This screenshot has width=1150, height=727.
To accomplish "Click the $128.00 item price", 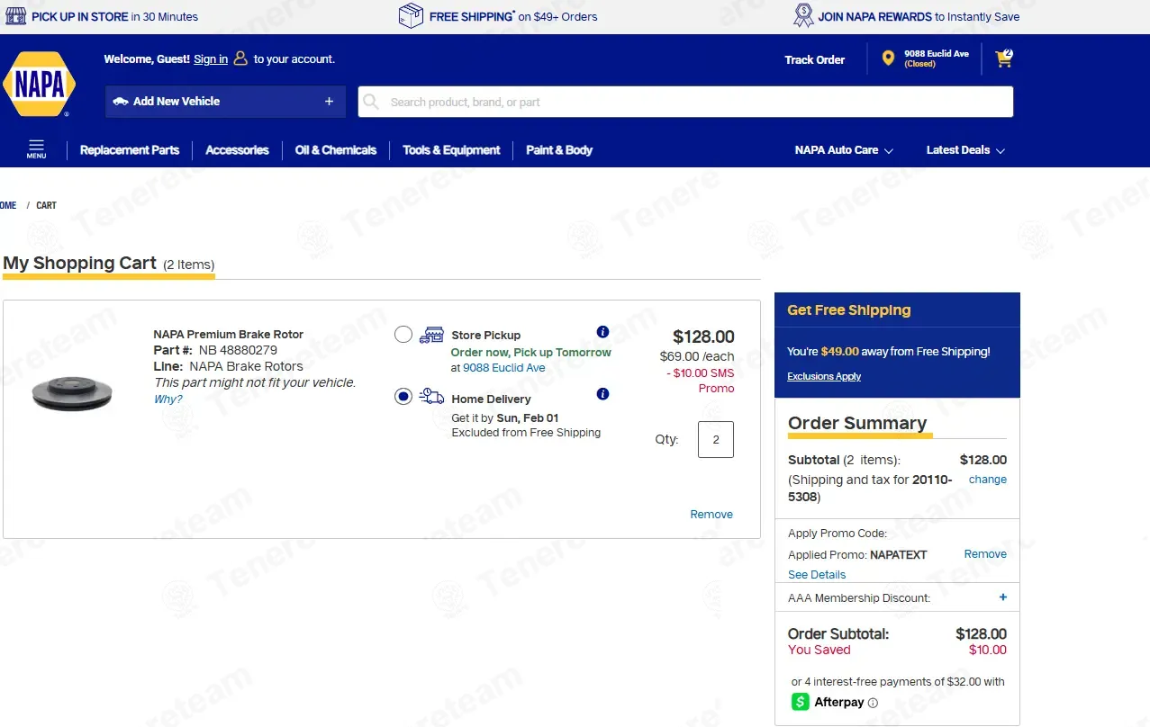I will [x=703, y=337].
